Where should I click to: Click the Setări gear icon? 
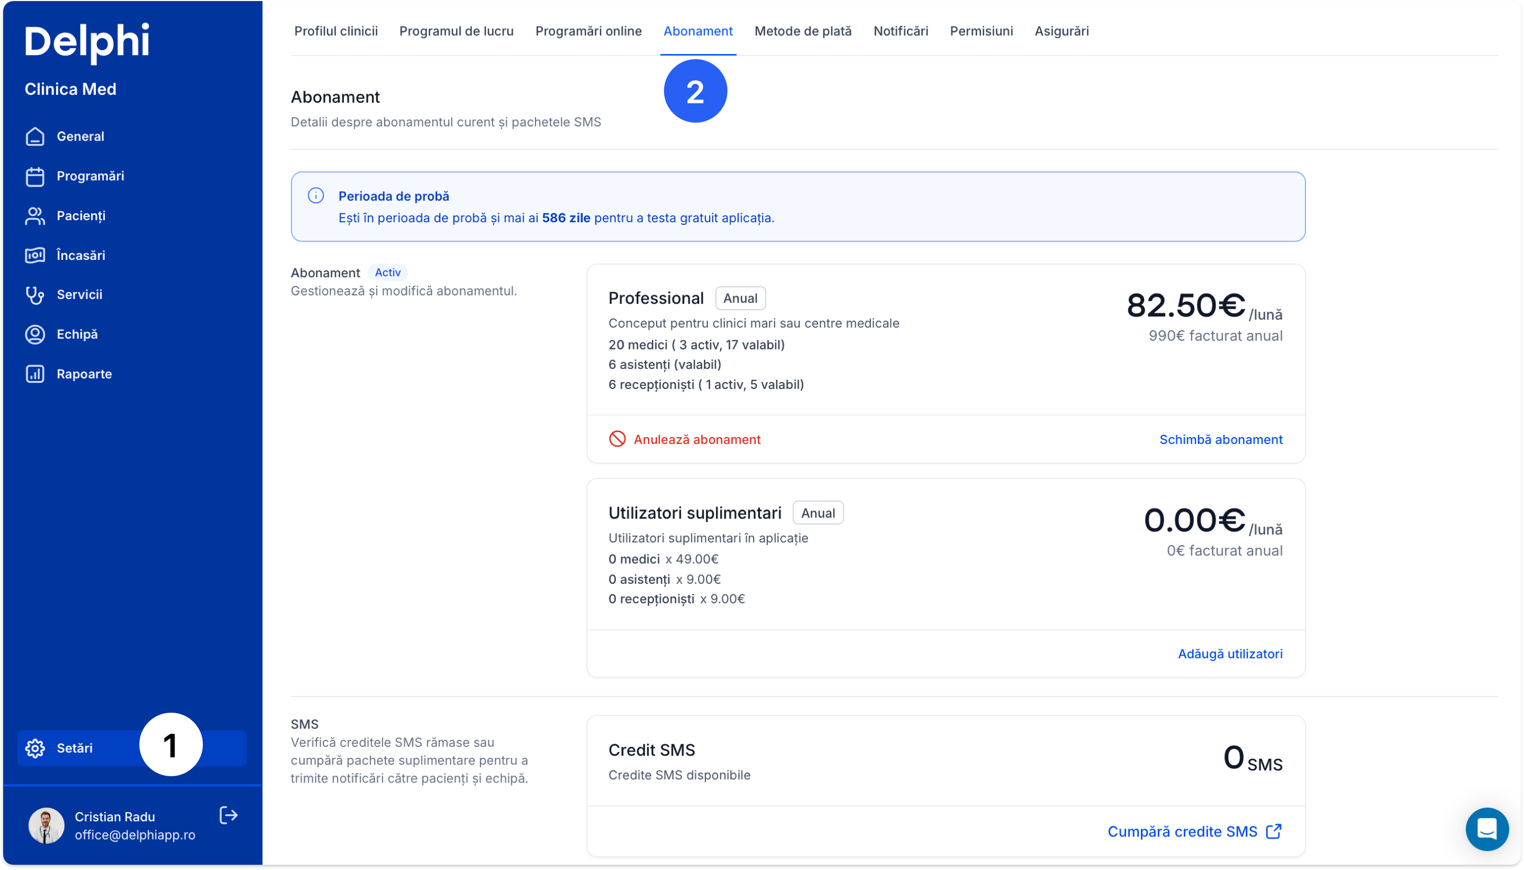[35, 748]
